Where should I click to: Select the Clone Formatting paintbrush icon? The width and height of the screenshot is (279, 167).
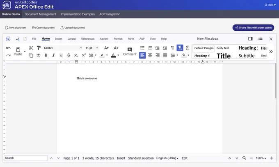coord(39,48)
